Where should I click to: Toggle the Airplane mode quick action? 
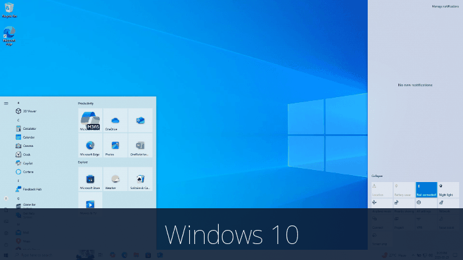pyautogui.click(x=382, y=206)
